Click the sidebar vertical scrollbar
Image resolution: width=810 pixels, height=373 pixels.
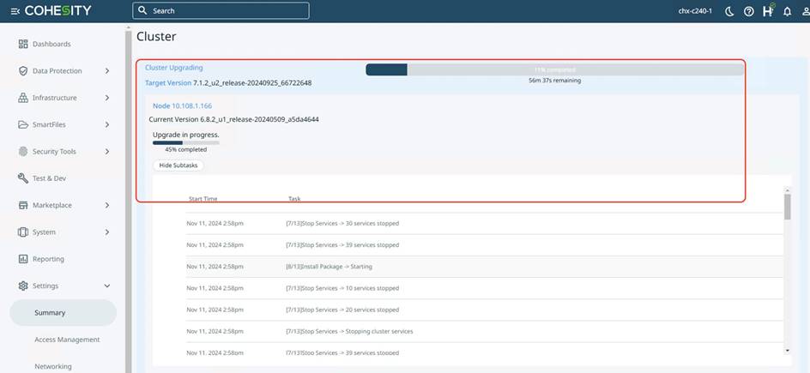click(128, 202)
